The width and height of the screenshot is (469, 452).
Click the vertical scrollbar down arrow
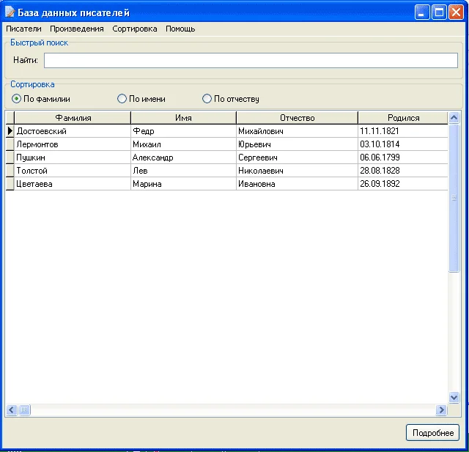[x=454, y=397]
